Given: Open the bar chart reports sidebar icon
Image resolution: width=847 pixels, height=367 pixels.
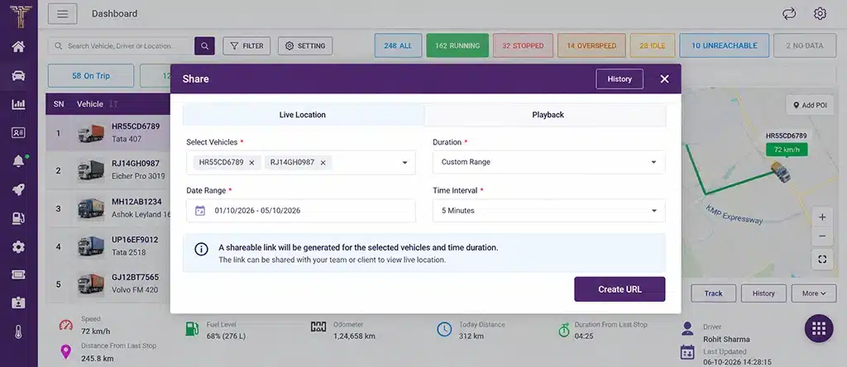Looking at the screenshot, I should 18,104.
